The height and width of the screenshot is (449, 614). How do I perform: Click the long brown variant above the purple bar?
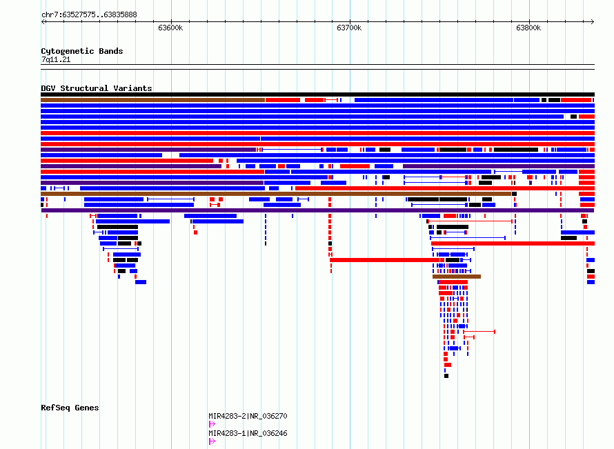tap(276, 194)
